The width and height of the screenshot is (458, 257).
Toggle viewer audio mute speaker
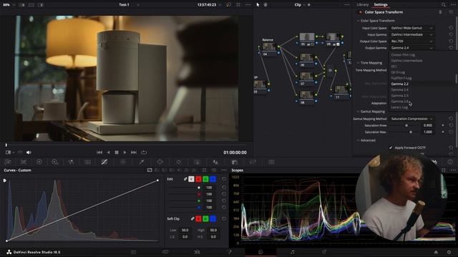29,152
